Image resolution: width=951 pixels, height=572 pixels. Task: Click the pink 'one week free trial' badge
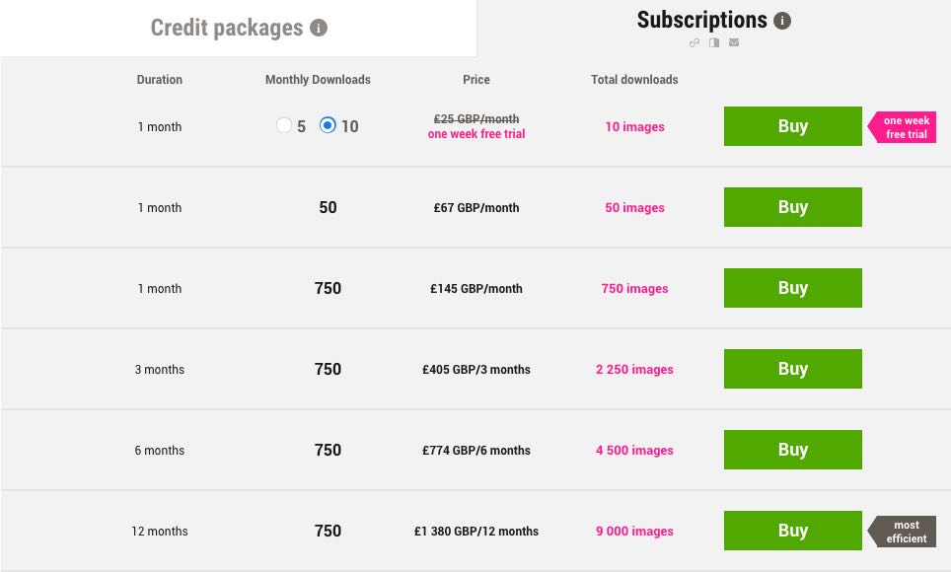click(904, 127)
